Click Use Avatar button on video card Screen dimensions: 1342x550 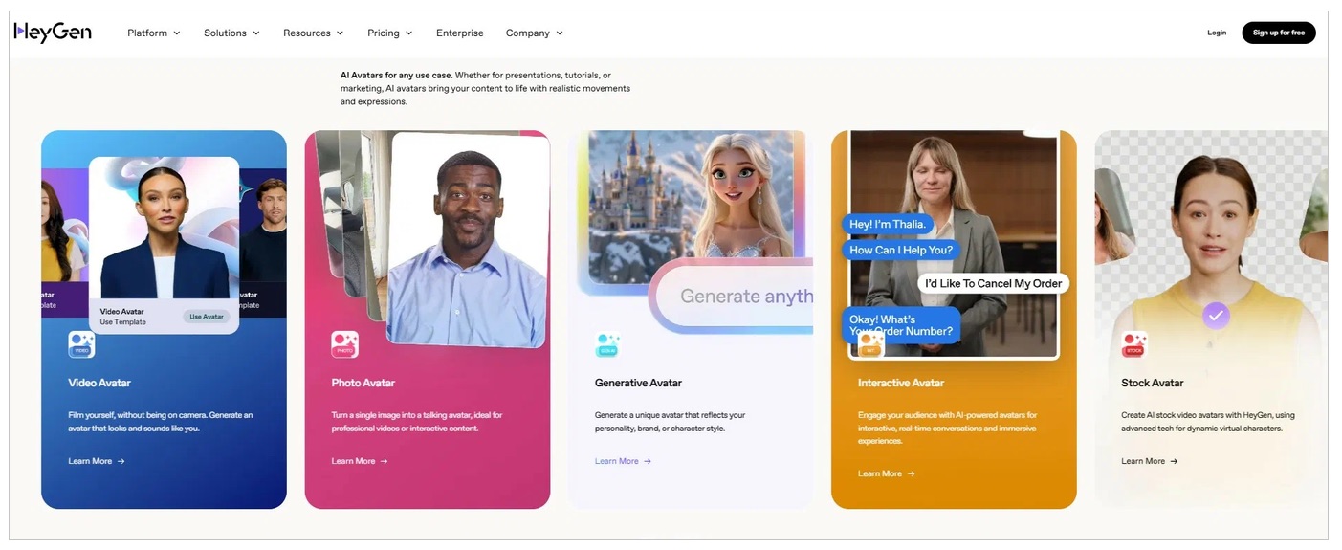tap(207, 317)
